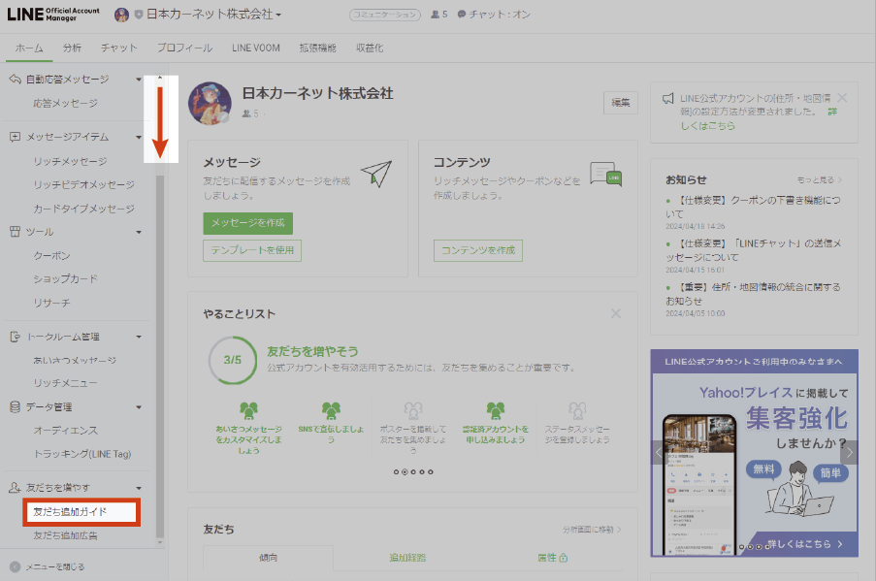Open トラッキング(LINE Tag) in sidebar
Image resolution: width=876 pixels, height=581 pixels.
click(x=82, y=454)
